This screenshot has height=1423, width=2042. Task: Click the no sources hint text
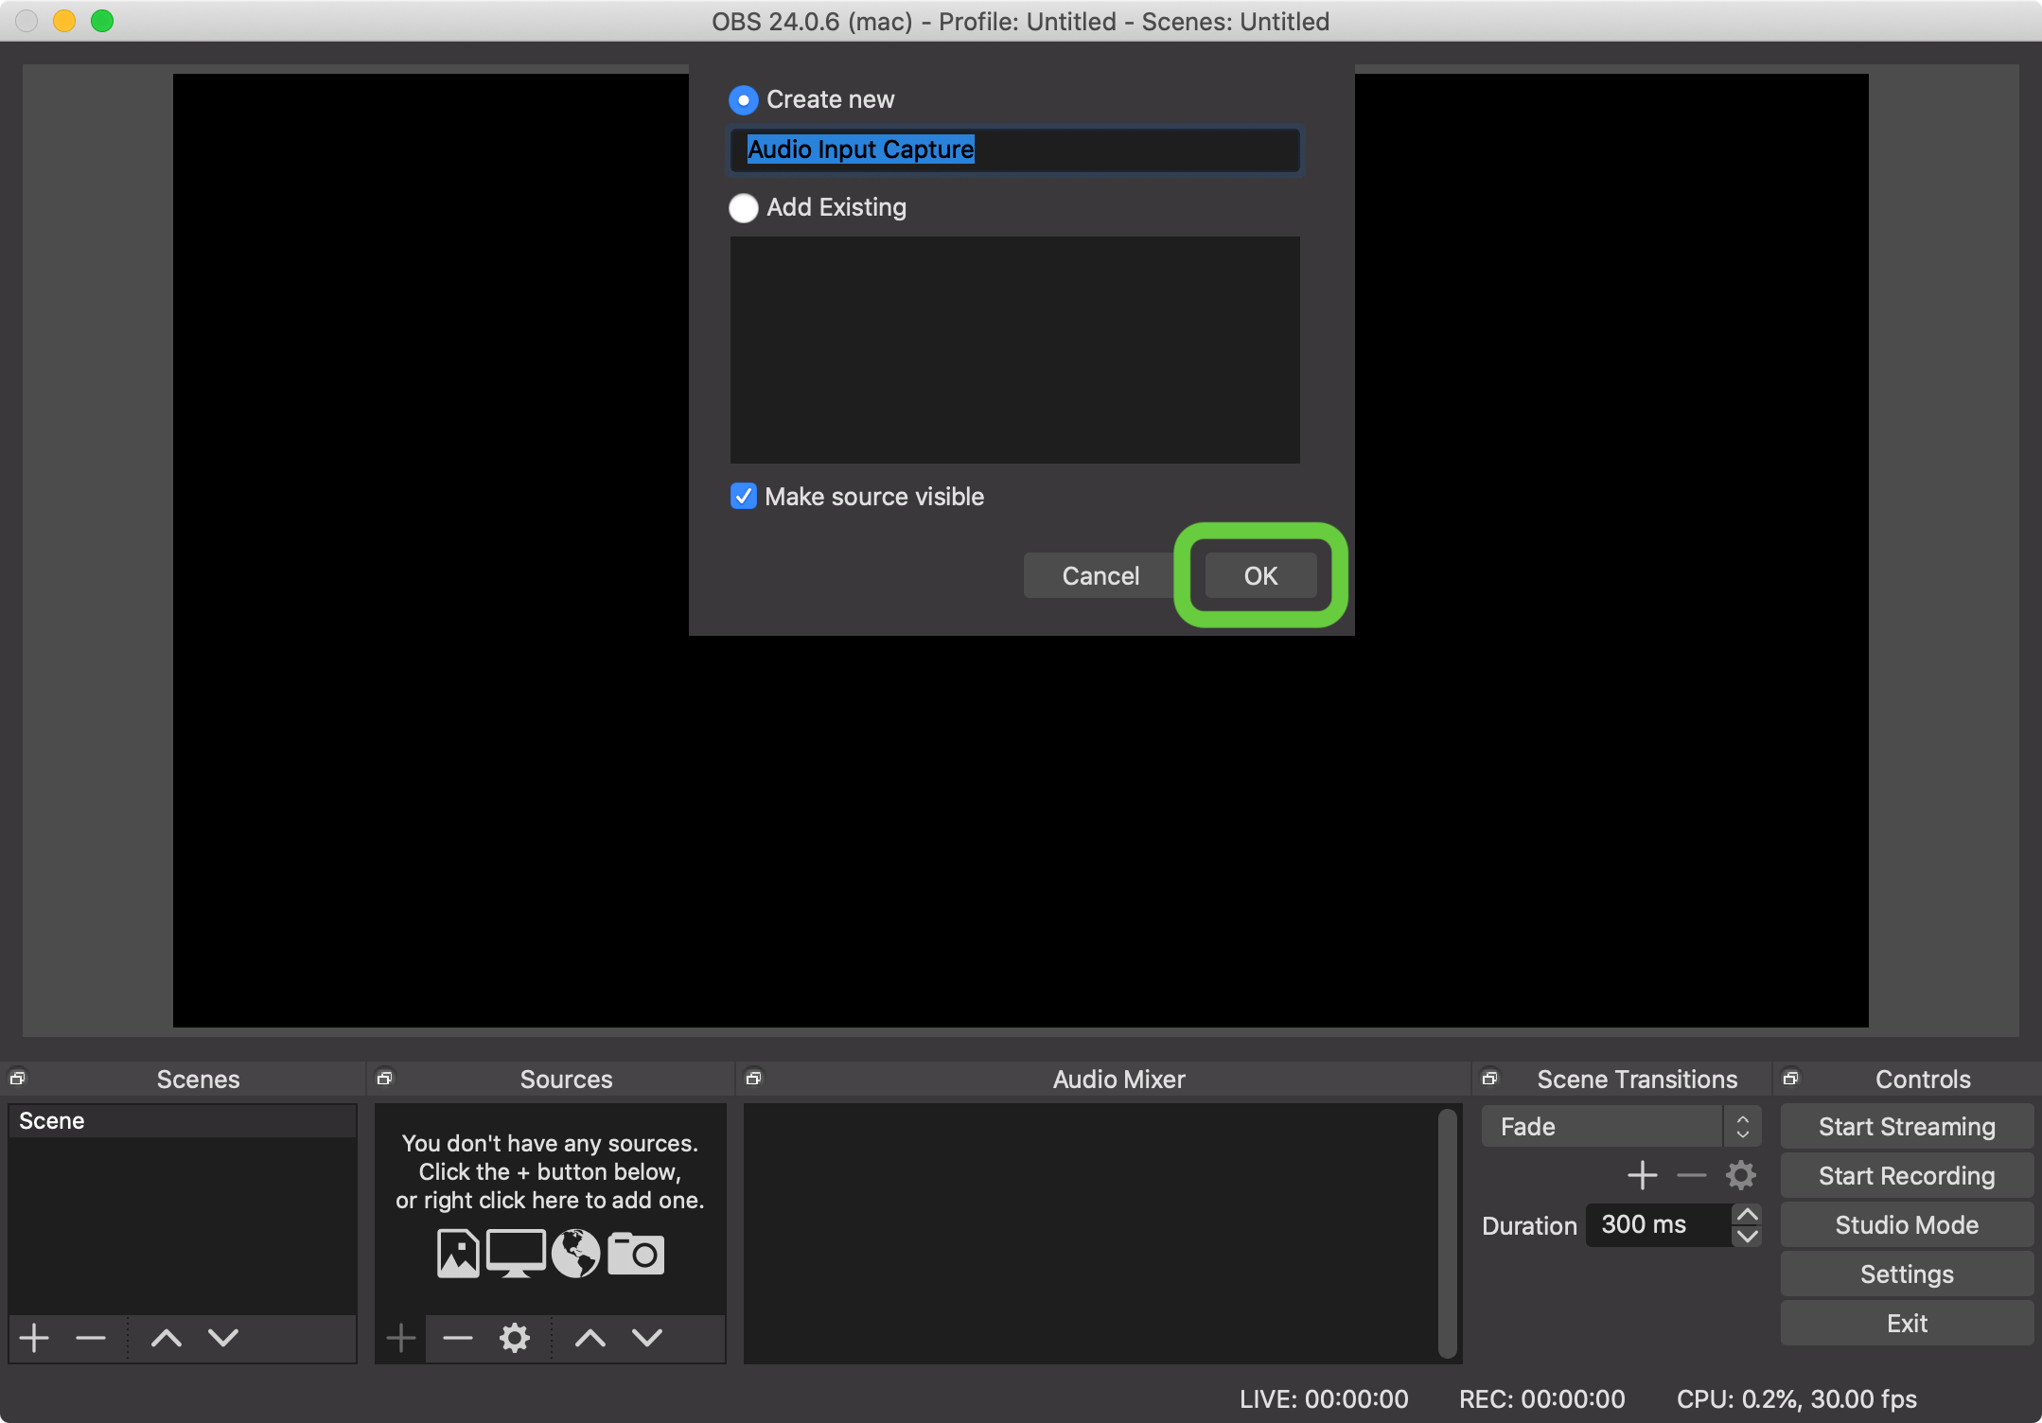click(550, 1171)
